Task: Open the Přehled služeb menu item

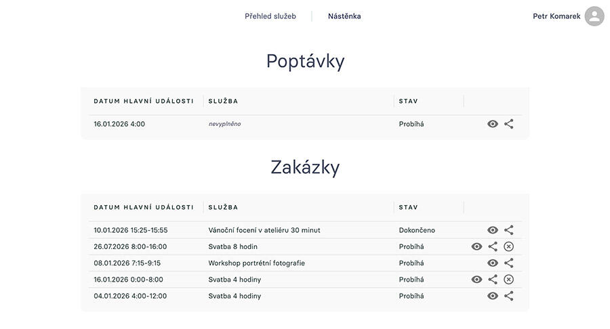Action: click(270, 16)
